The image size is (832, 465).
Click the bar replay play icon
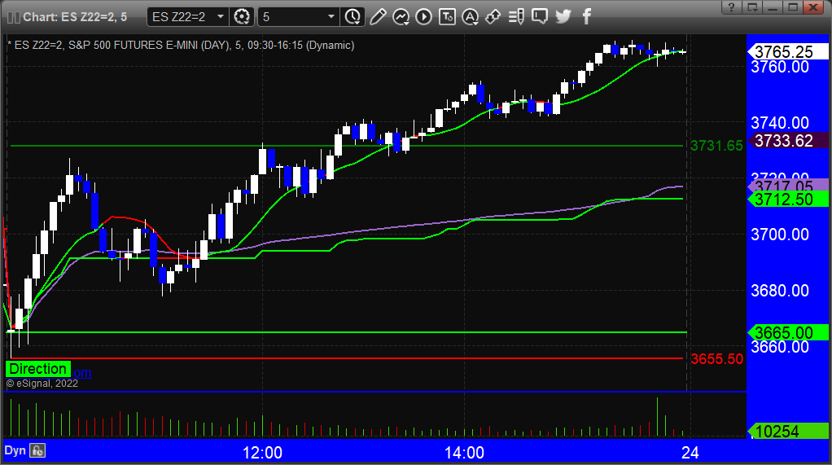tap(423, 17)
